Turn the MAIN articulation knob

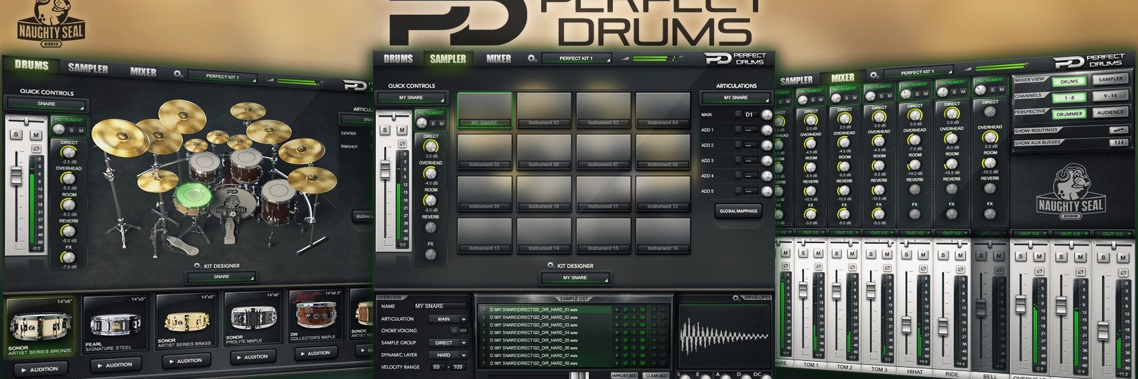pos(766,115)
